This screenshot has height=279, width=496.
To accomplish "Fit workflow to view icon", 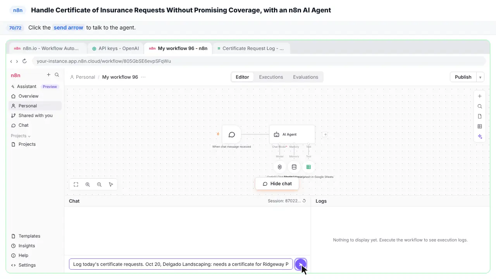I will click(76, 184).
